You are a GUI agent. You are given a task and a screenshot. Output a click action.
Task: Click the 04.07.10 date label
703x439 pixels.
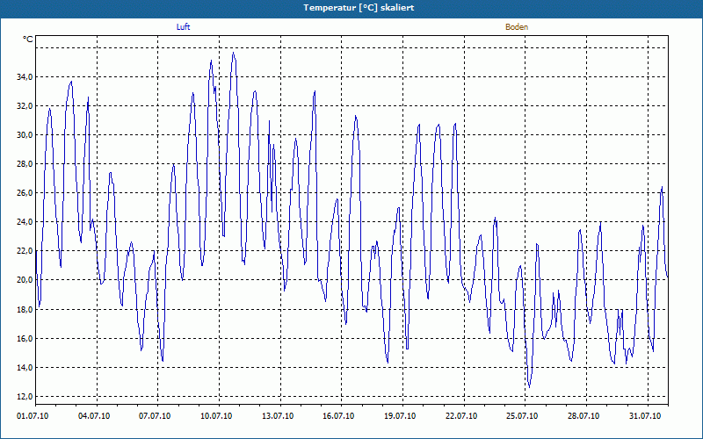(x=94, y=416)
